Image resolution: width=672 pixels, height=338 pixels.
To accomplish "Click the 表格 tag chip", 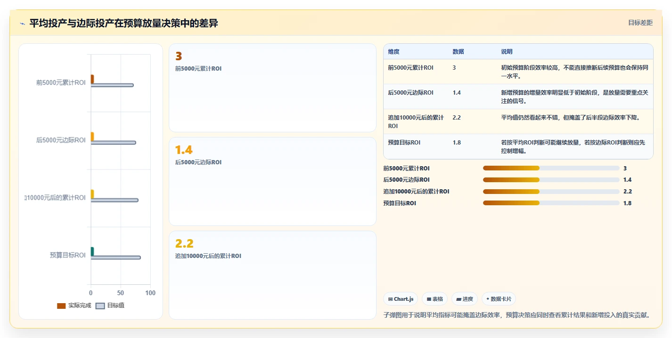I will pyautogui.click(x=434, y=299).
